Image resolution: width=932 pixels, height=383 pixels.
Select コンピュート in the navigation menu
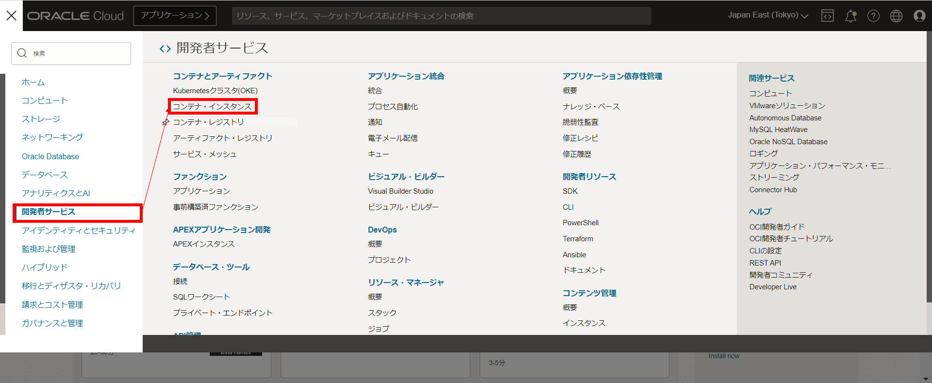pos(45,100)
